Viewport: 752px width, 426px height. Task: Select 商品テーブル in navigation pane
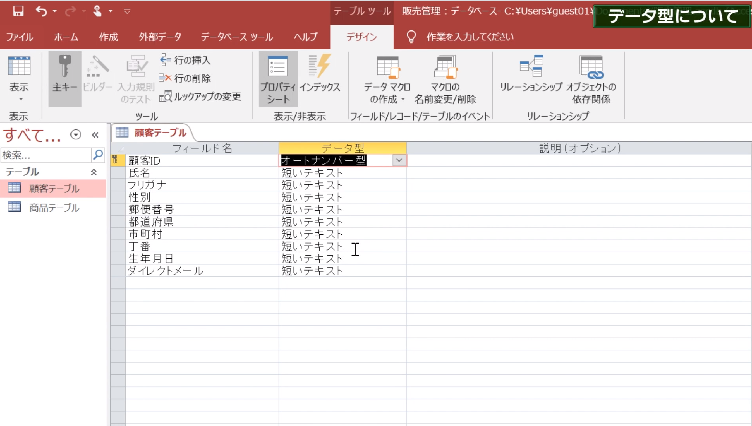(x=54, y=208)
